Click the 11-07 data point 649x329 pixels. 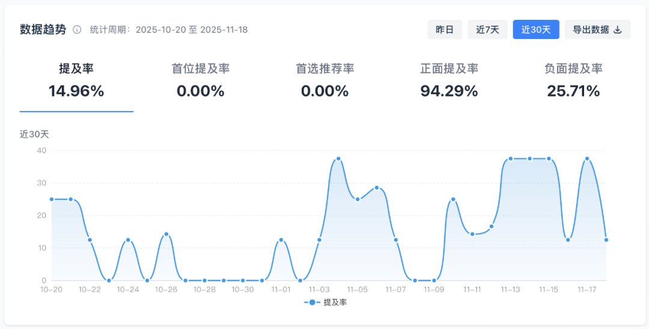point(395,240)
